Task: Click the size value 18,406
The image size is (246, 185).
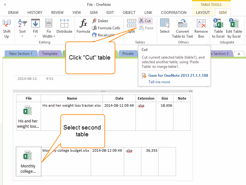Action: coord(166,105)
